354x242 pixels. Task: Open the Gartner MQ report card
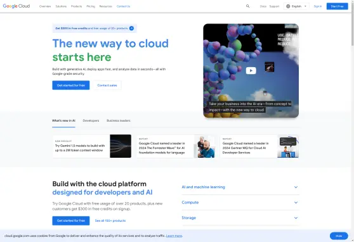[x=259, y=146]
